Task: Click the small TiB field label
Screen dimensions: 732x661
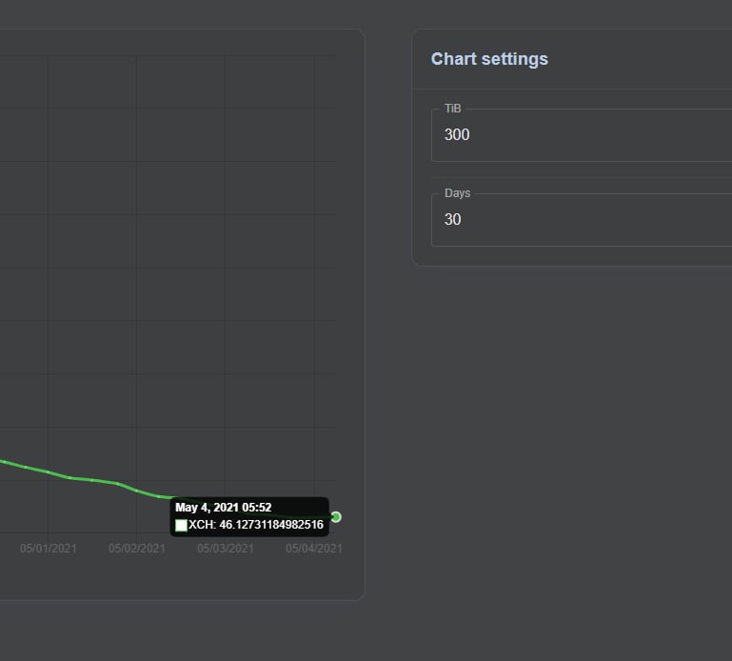Action: point(453,109)
